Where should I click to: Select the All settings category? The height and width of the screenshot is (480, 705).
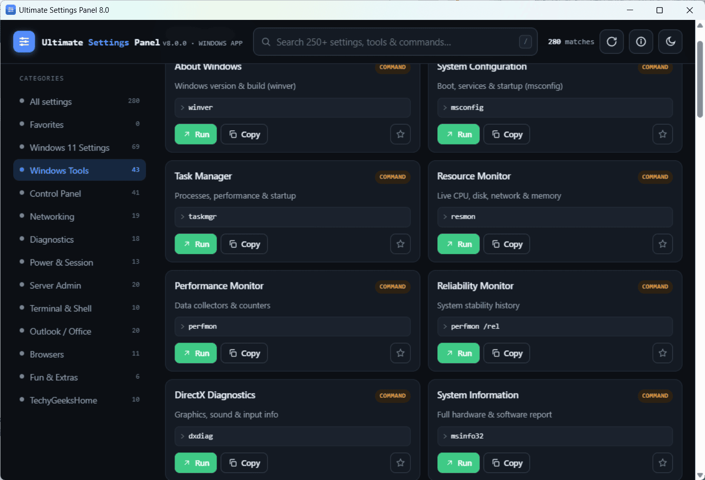[x=80, y=102]
